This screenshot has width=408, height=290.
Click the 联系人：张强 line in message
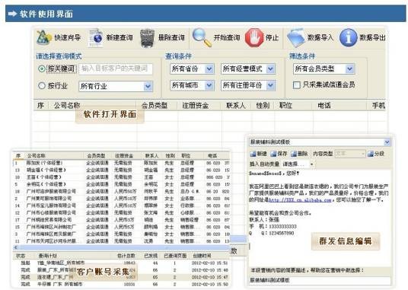(x=264, y=220)
